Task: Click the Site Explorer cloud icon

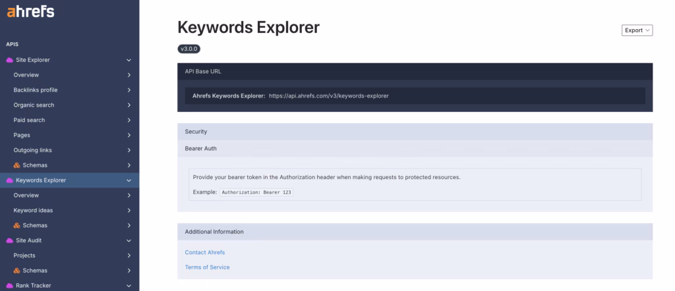Action: click(x=10, y=60)
